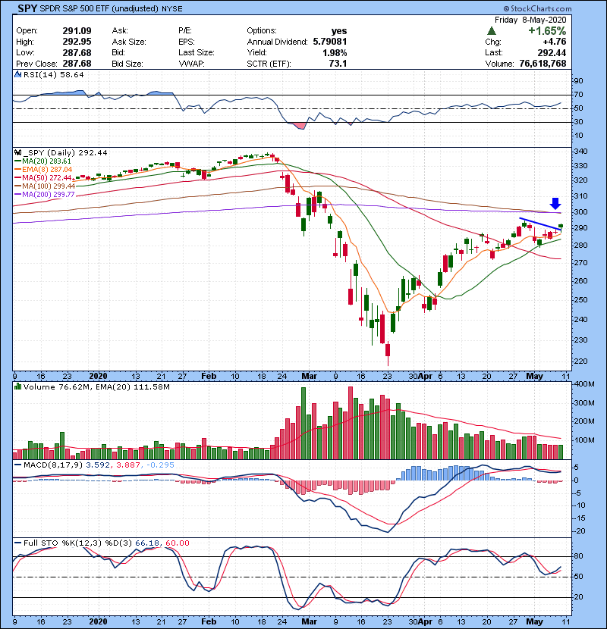Click the -20 label on MACD axis
607x629 pixels.
(580, 531)
